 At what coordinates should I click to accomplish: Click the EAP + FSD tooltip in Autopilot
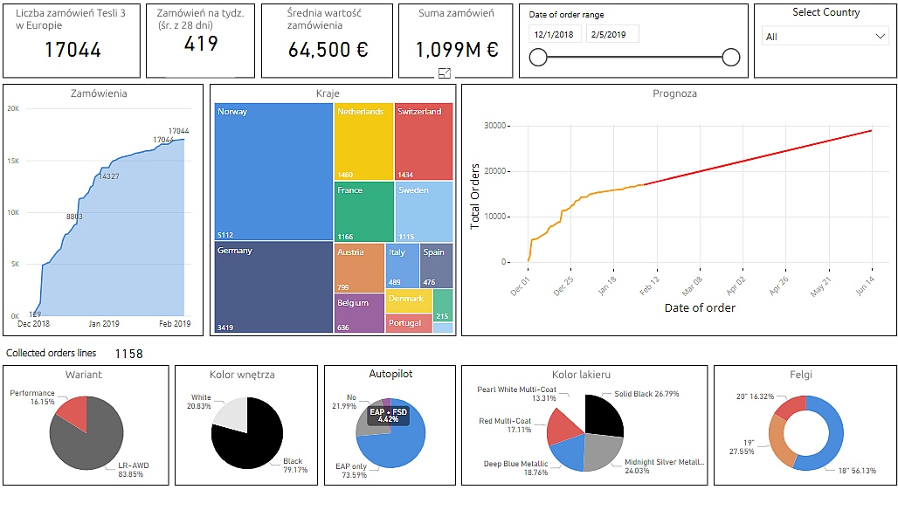389,415
